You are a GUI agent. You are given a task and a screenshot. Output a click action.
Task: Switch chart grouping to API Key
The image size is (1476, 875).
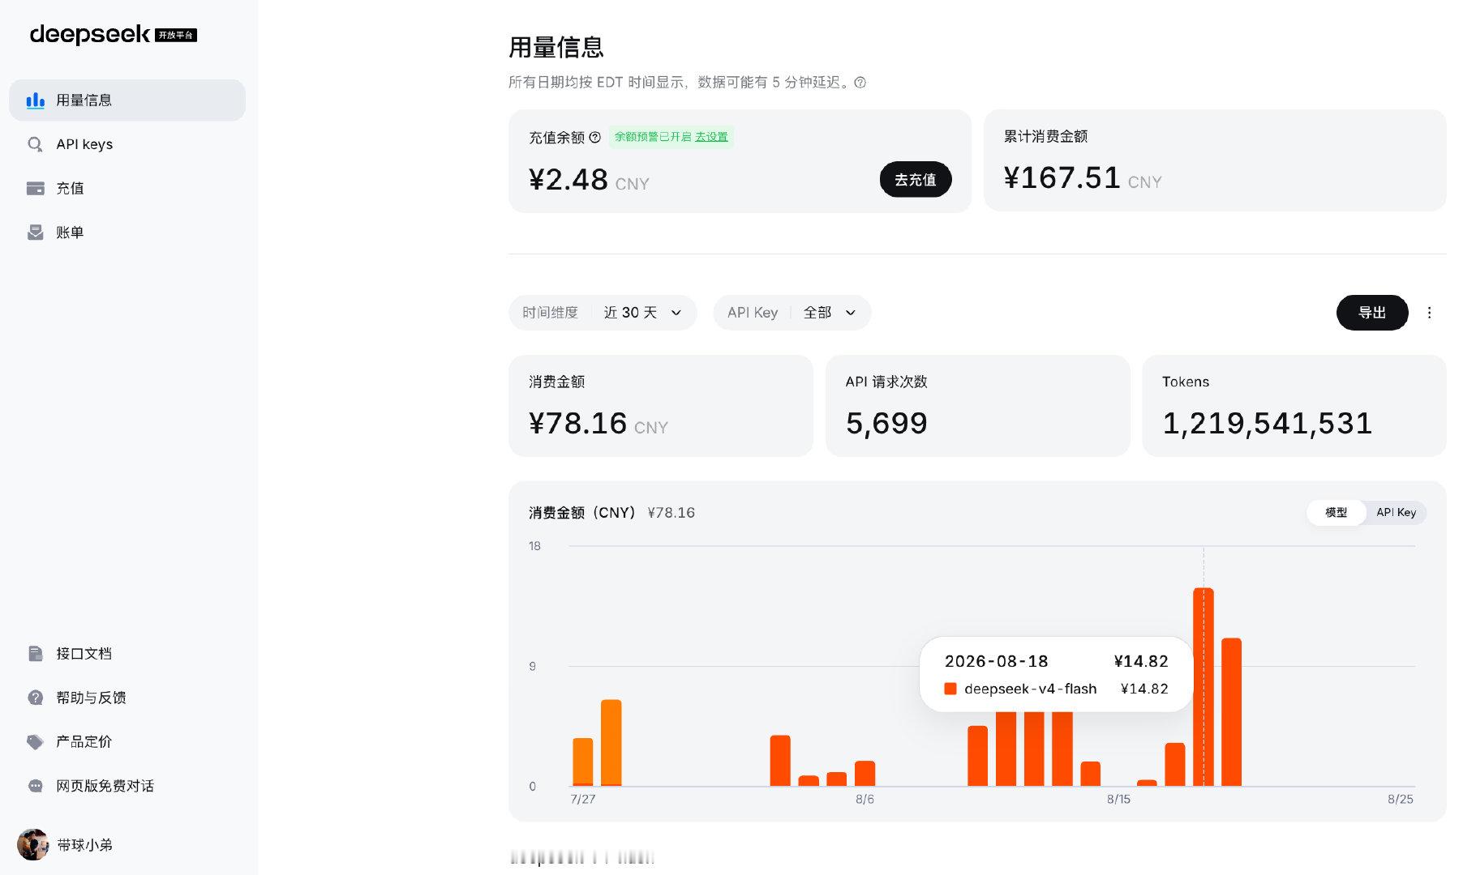click(1396, 512)
